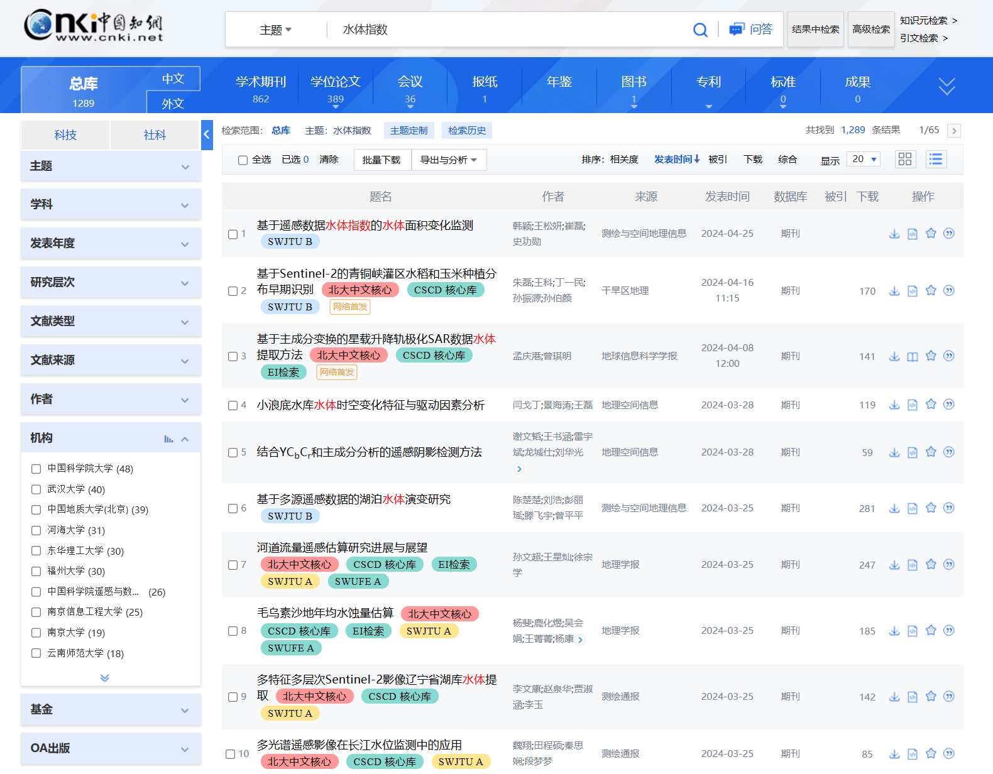The image size is (993, 774).
Task: Click the search magnifier icon
Action: pos(700,30)
